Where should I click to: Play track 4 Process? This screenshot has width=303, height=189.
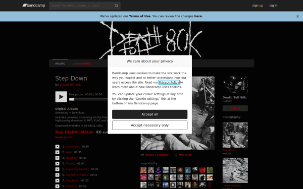point(58,163)
